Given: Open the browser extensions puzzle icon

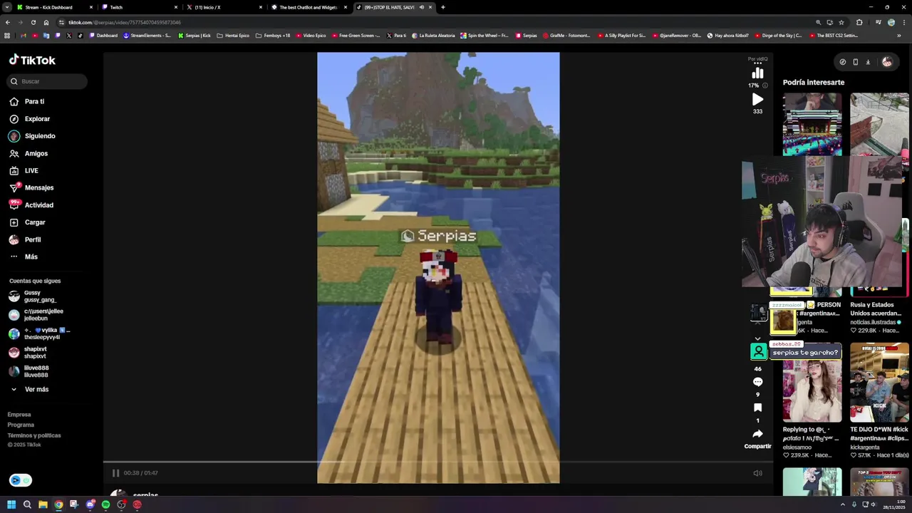Looking at the screenshot, I should tap(859, 22).
